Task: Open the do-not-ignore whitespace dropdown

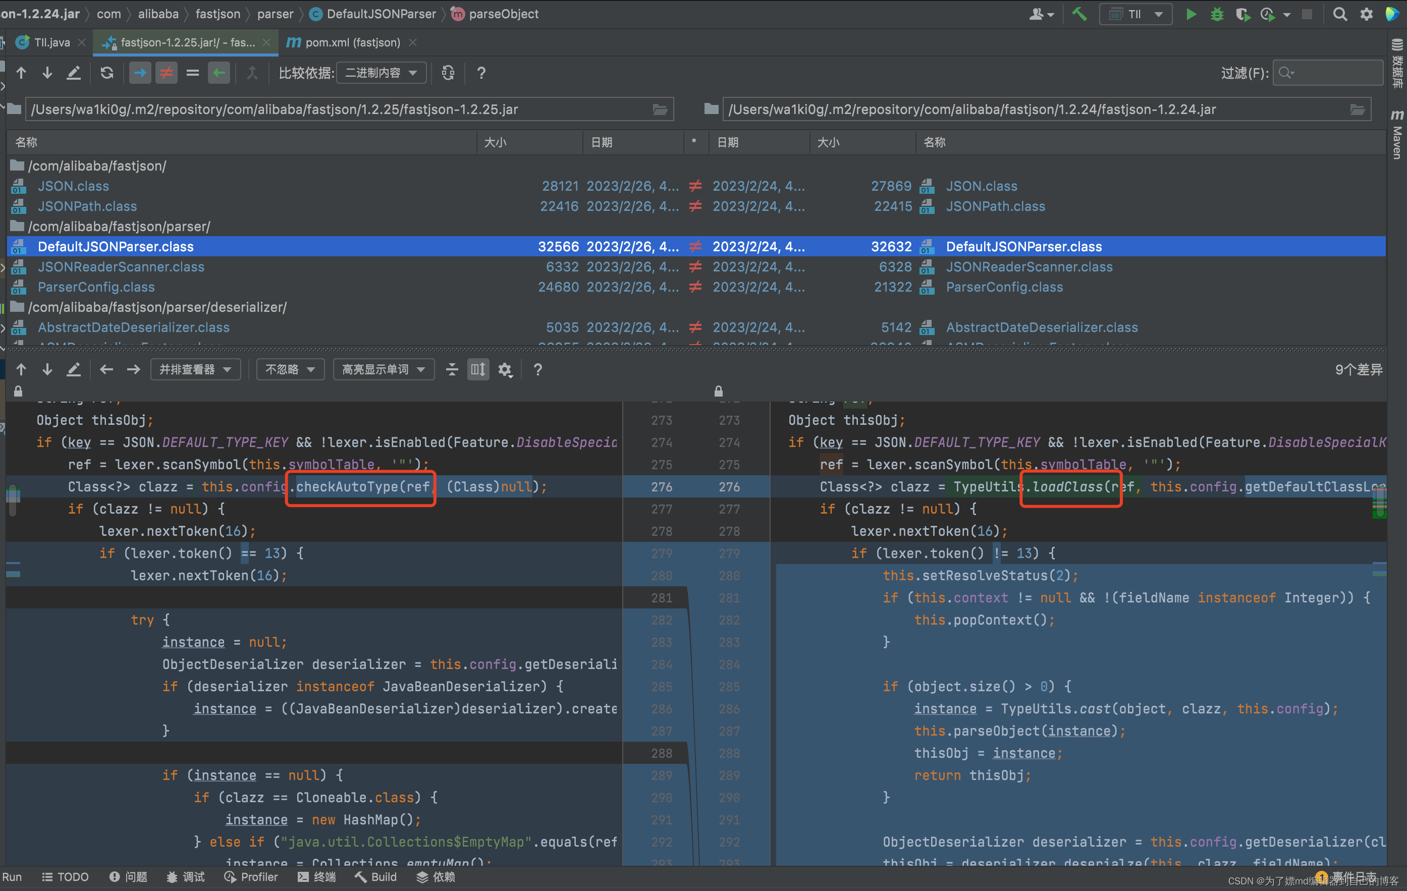Action: tap(290, 369)
